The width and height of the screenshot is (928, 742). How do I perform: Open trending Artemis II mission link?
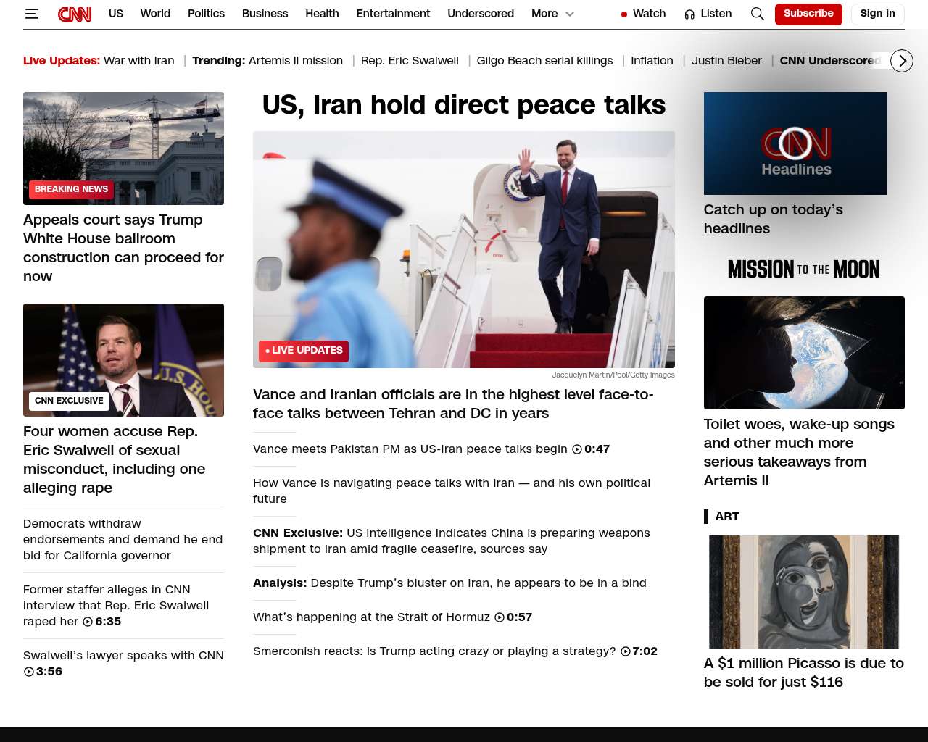pyautogui.click(x=295, y=61)
